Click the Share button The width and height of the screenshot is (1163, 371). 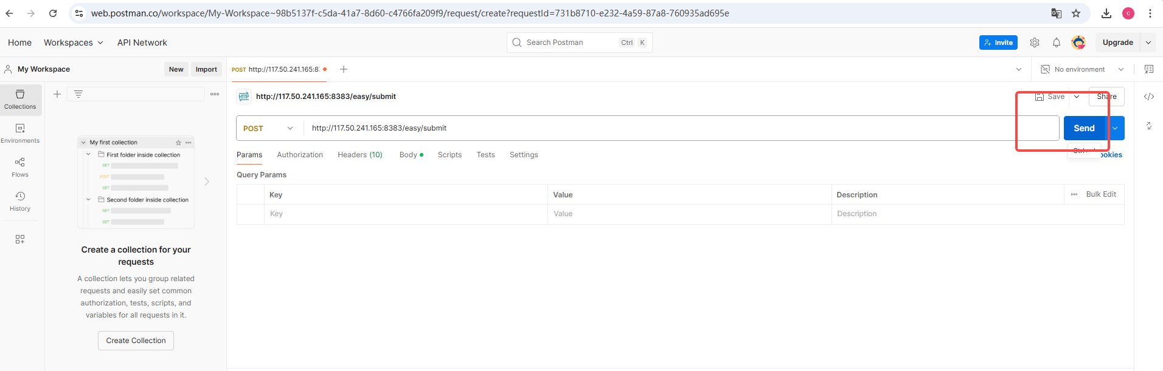[x=1106, y=97]
